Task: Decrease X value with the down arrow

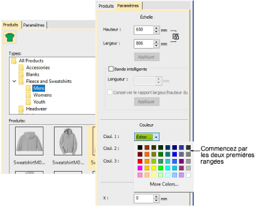Action: click(156, 200)
